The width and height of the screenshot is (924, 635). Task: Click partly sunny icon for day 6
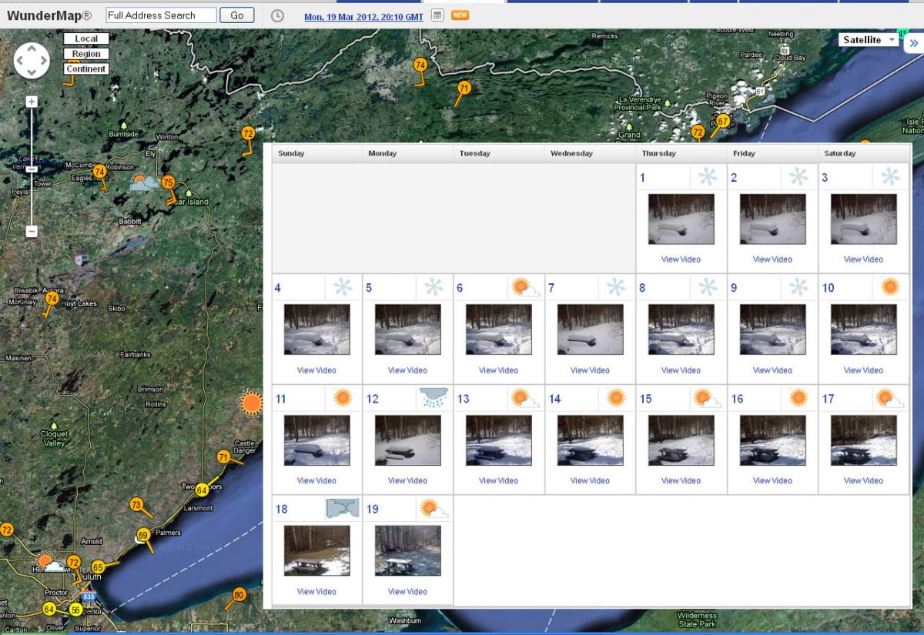[525, 288]
